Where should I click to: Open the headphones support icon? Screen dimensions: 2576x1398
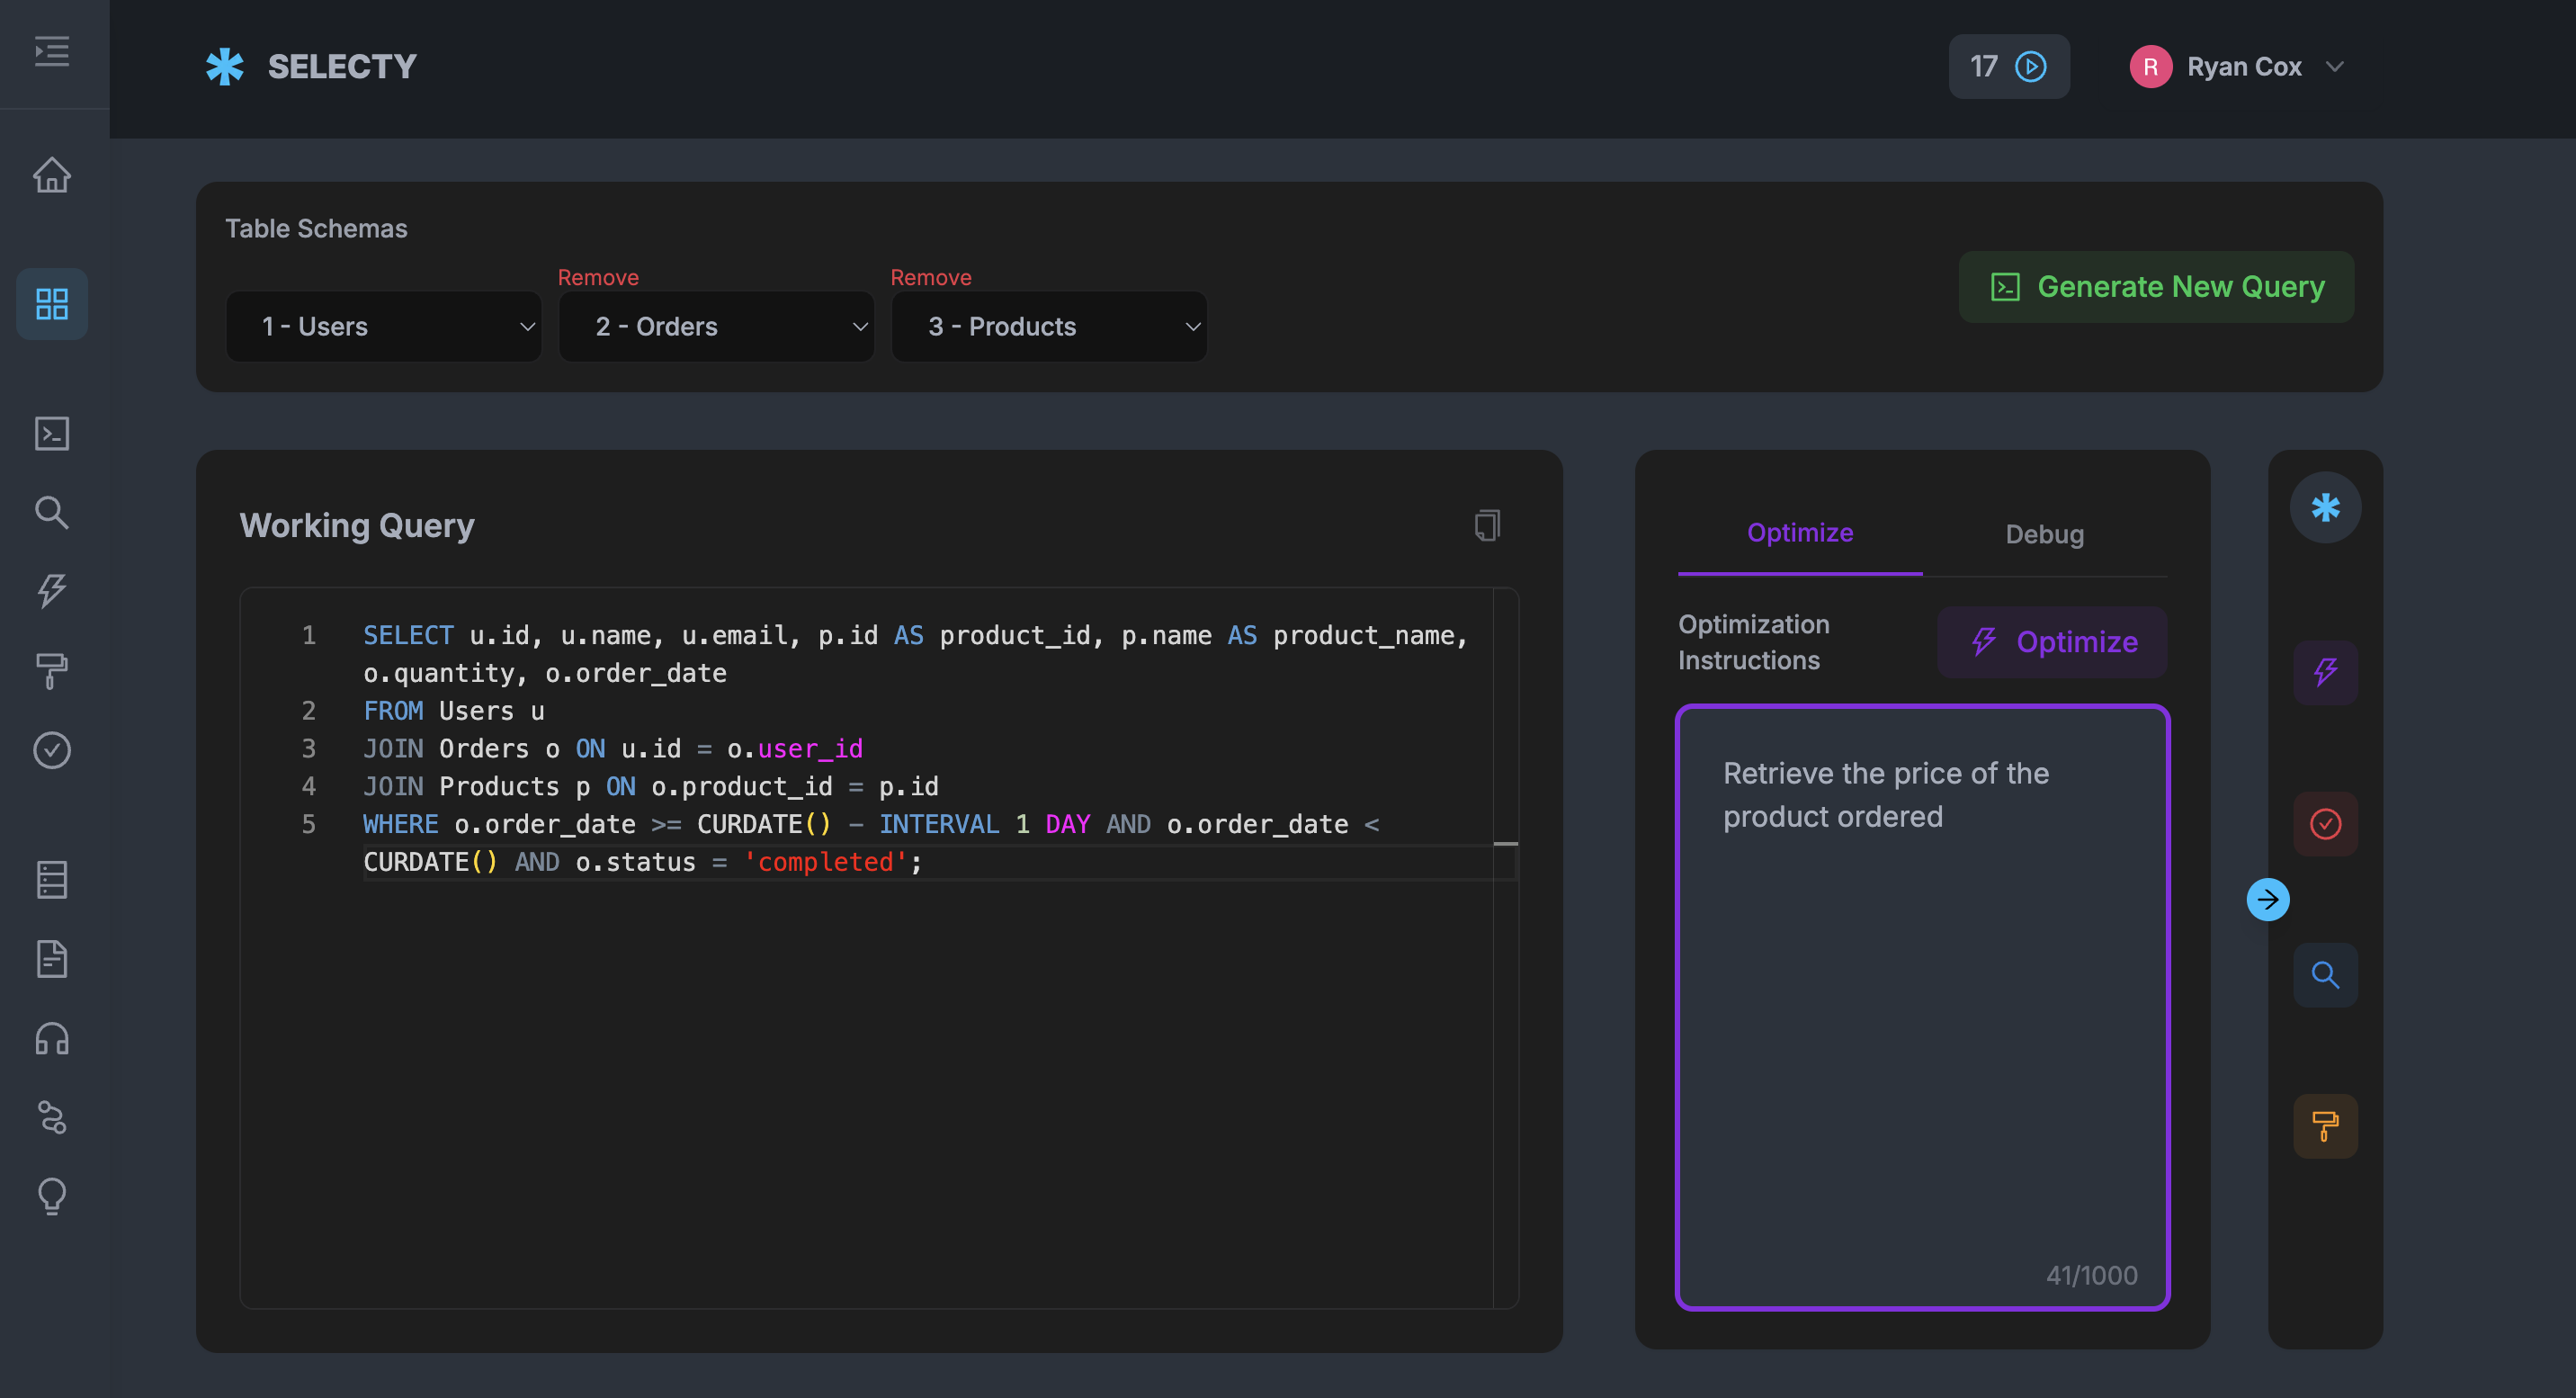[52, 1039]
